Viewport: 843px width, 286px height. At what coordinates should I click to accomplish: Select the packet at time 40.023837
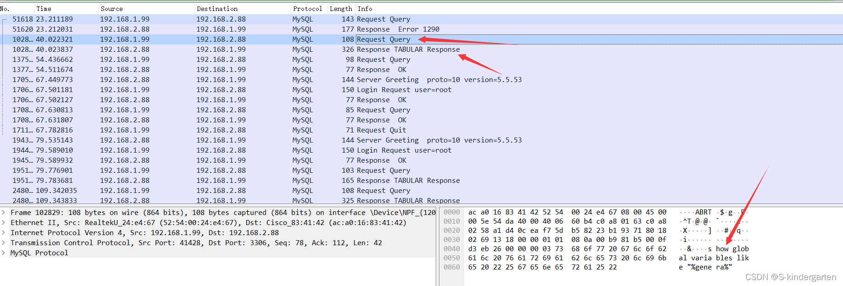421,49
